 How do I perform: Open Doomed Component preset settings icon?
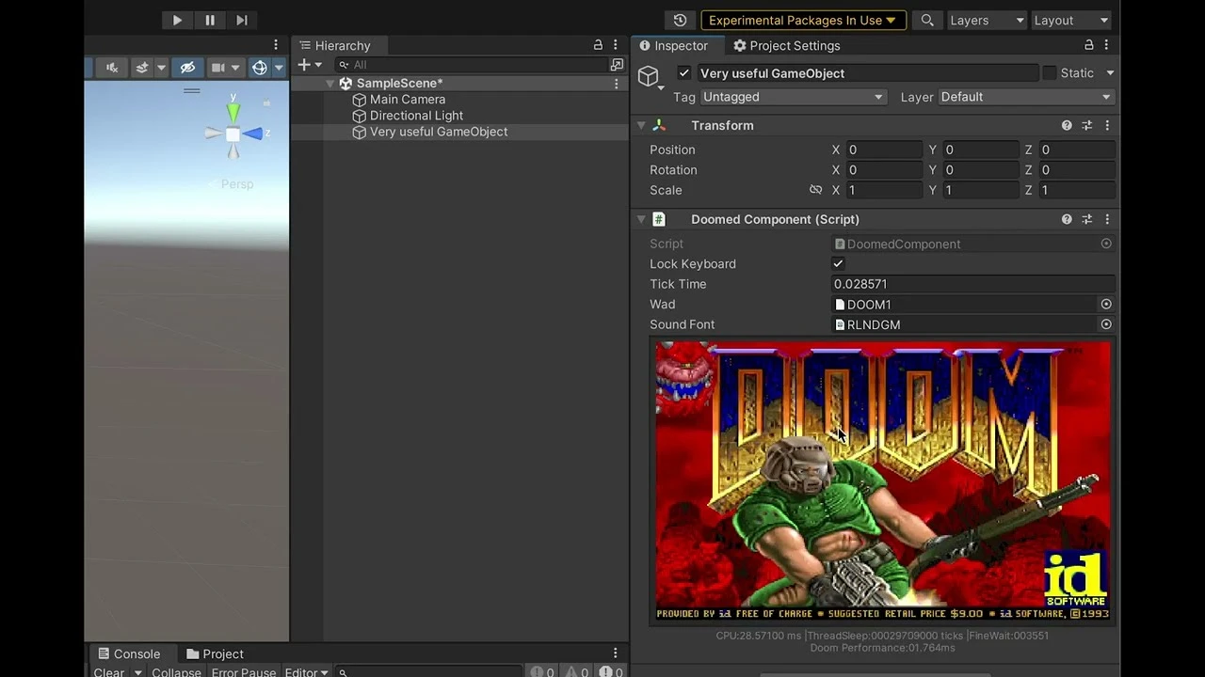(x=1086, y=219)
